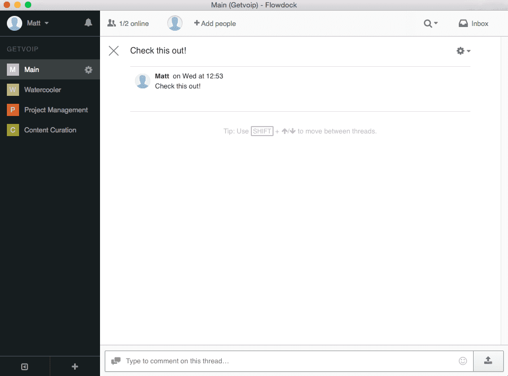Open the search dropdown

[431, 23]
